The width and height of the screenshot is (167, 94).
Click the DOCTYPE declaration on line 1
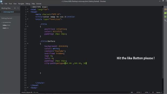tap(39, 7)
